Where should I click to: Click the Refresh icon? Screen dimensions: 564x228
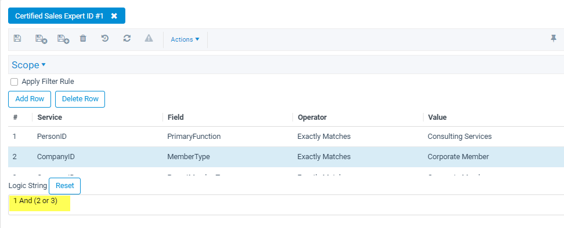[x=126, y=39]
